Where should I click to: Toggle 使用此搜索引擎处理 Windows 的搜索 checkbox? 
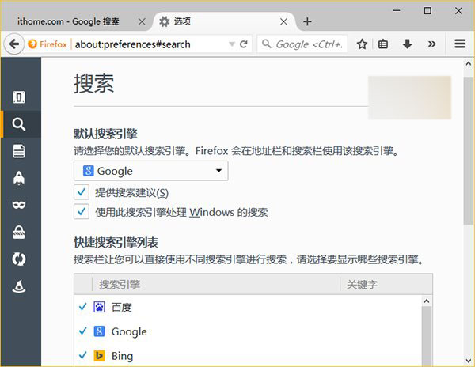(82, 211)
